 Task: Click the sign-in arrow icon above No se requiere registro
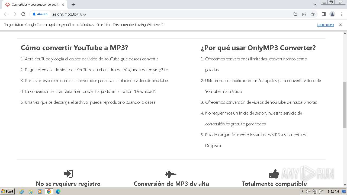[68, 174]
